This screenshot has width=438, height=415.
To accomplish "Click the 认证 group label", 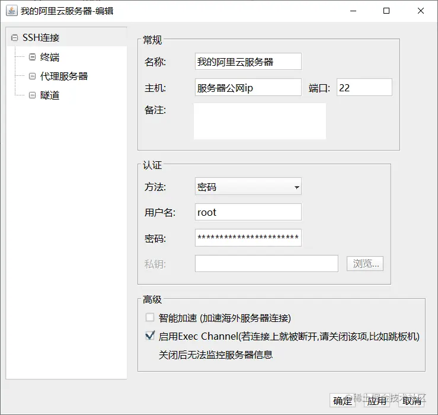I will pyautogui.click(x=152, y=165).
